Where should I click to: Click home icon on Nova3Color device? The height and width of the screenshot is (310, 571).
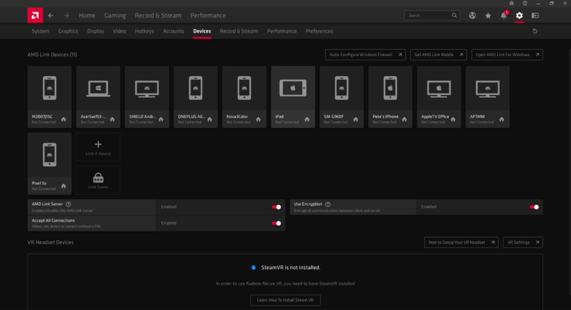coord(258,119)
